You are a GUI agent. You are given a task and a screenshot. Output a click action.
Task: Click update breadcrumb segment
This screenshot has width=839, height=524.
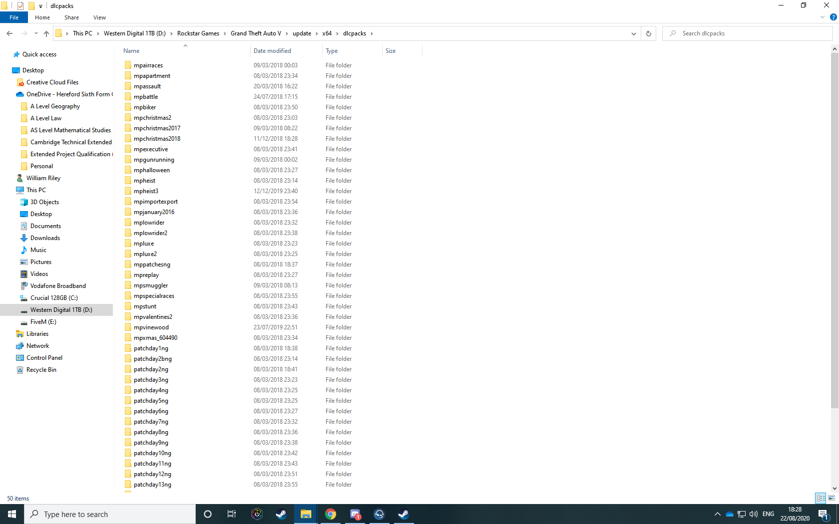coord(302,33)
